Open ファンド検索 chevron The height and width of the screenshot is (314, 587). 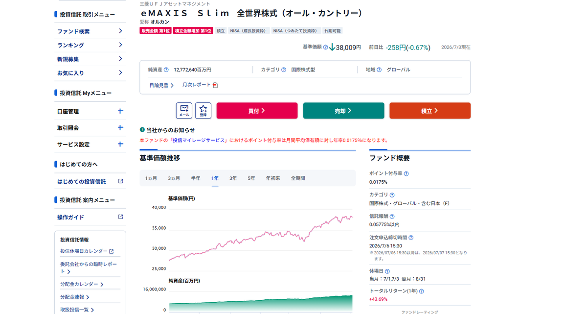pyautogui.click(x=120, y=31)
